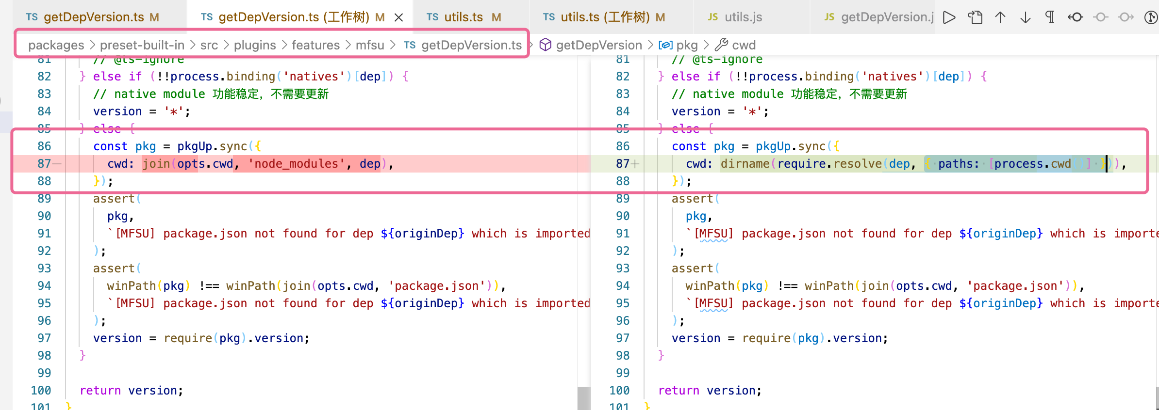Click the left diff pane scrollbar thumb

click(x=584, y=398)
